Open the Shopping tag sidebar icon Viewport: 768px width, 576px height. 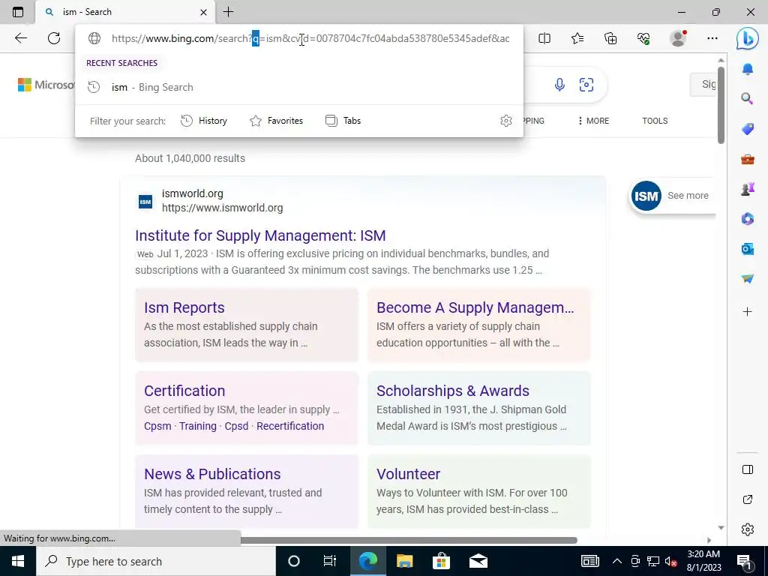748,129
